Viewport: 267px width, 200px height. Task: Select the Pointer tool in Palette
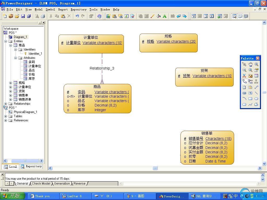pyautogui.click(x=244, y=64)
